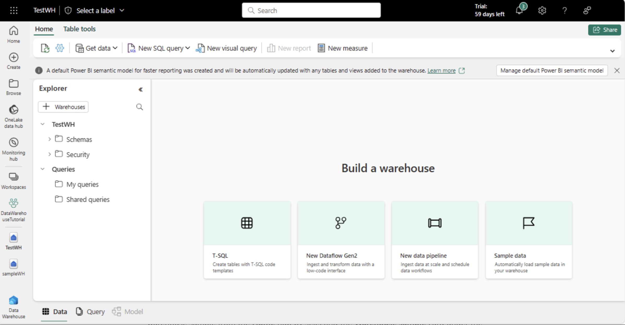This screenshot has height=325, width=625.
Task: Open feedback icon in top bar
Action: click(587, 10)
